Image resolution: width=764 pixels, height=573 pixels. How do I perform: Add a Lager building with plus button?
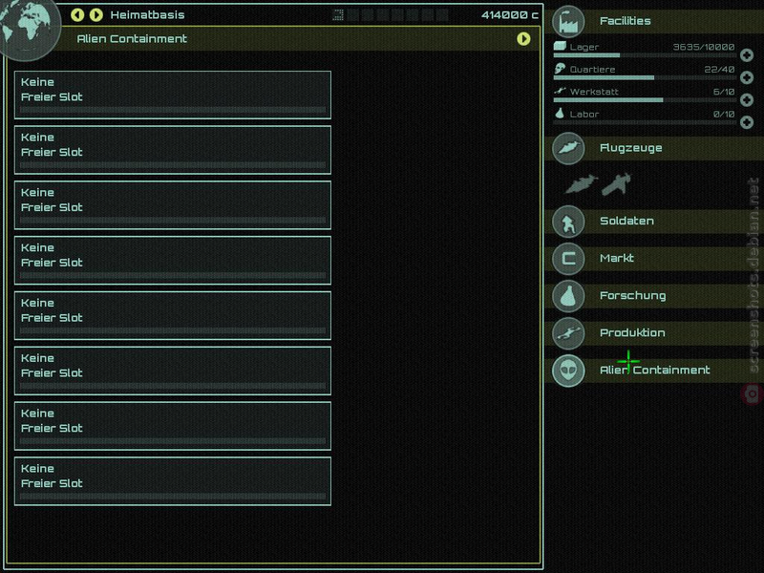tap(747, 55)
